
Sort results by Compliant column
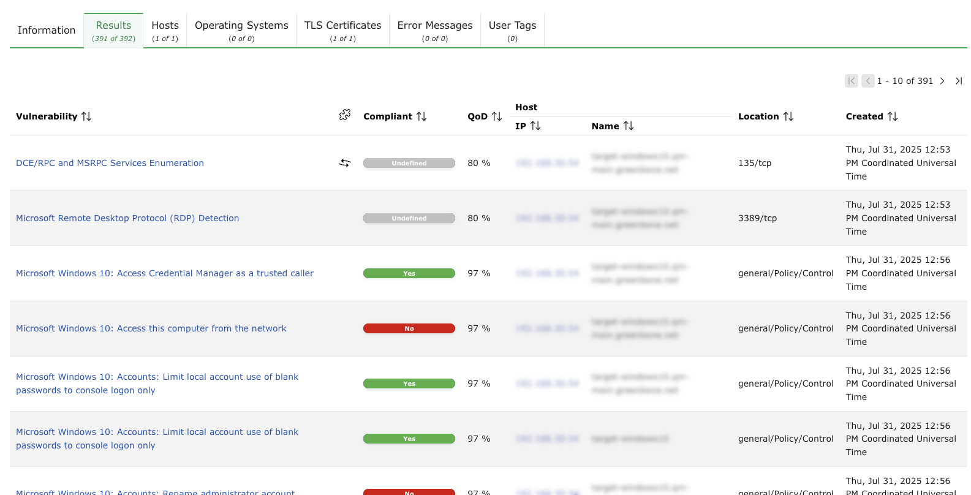click(421, 116)
